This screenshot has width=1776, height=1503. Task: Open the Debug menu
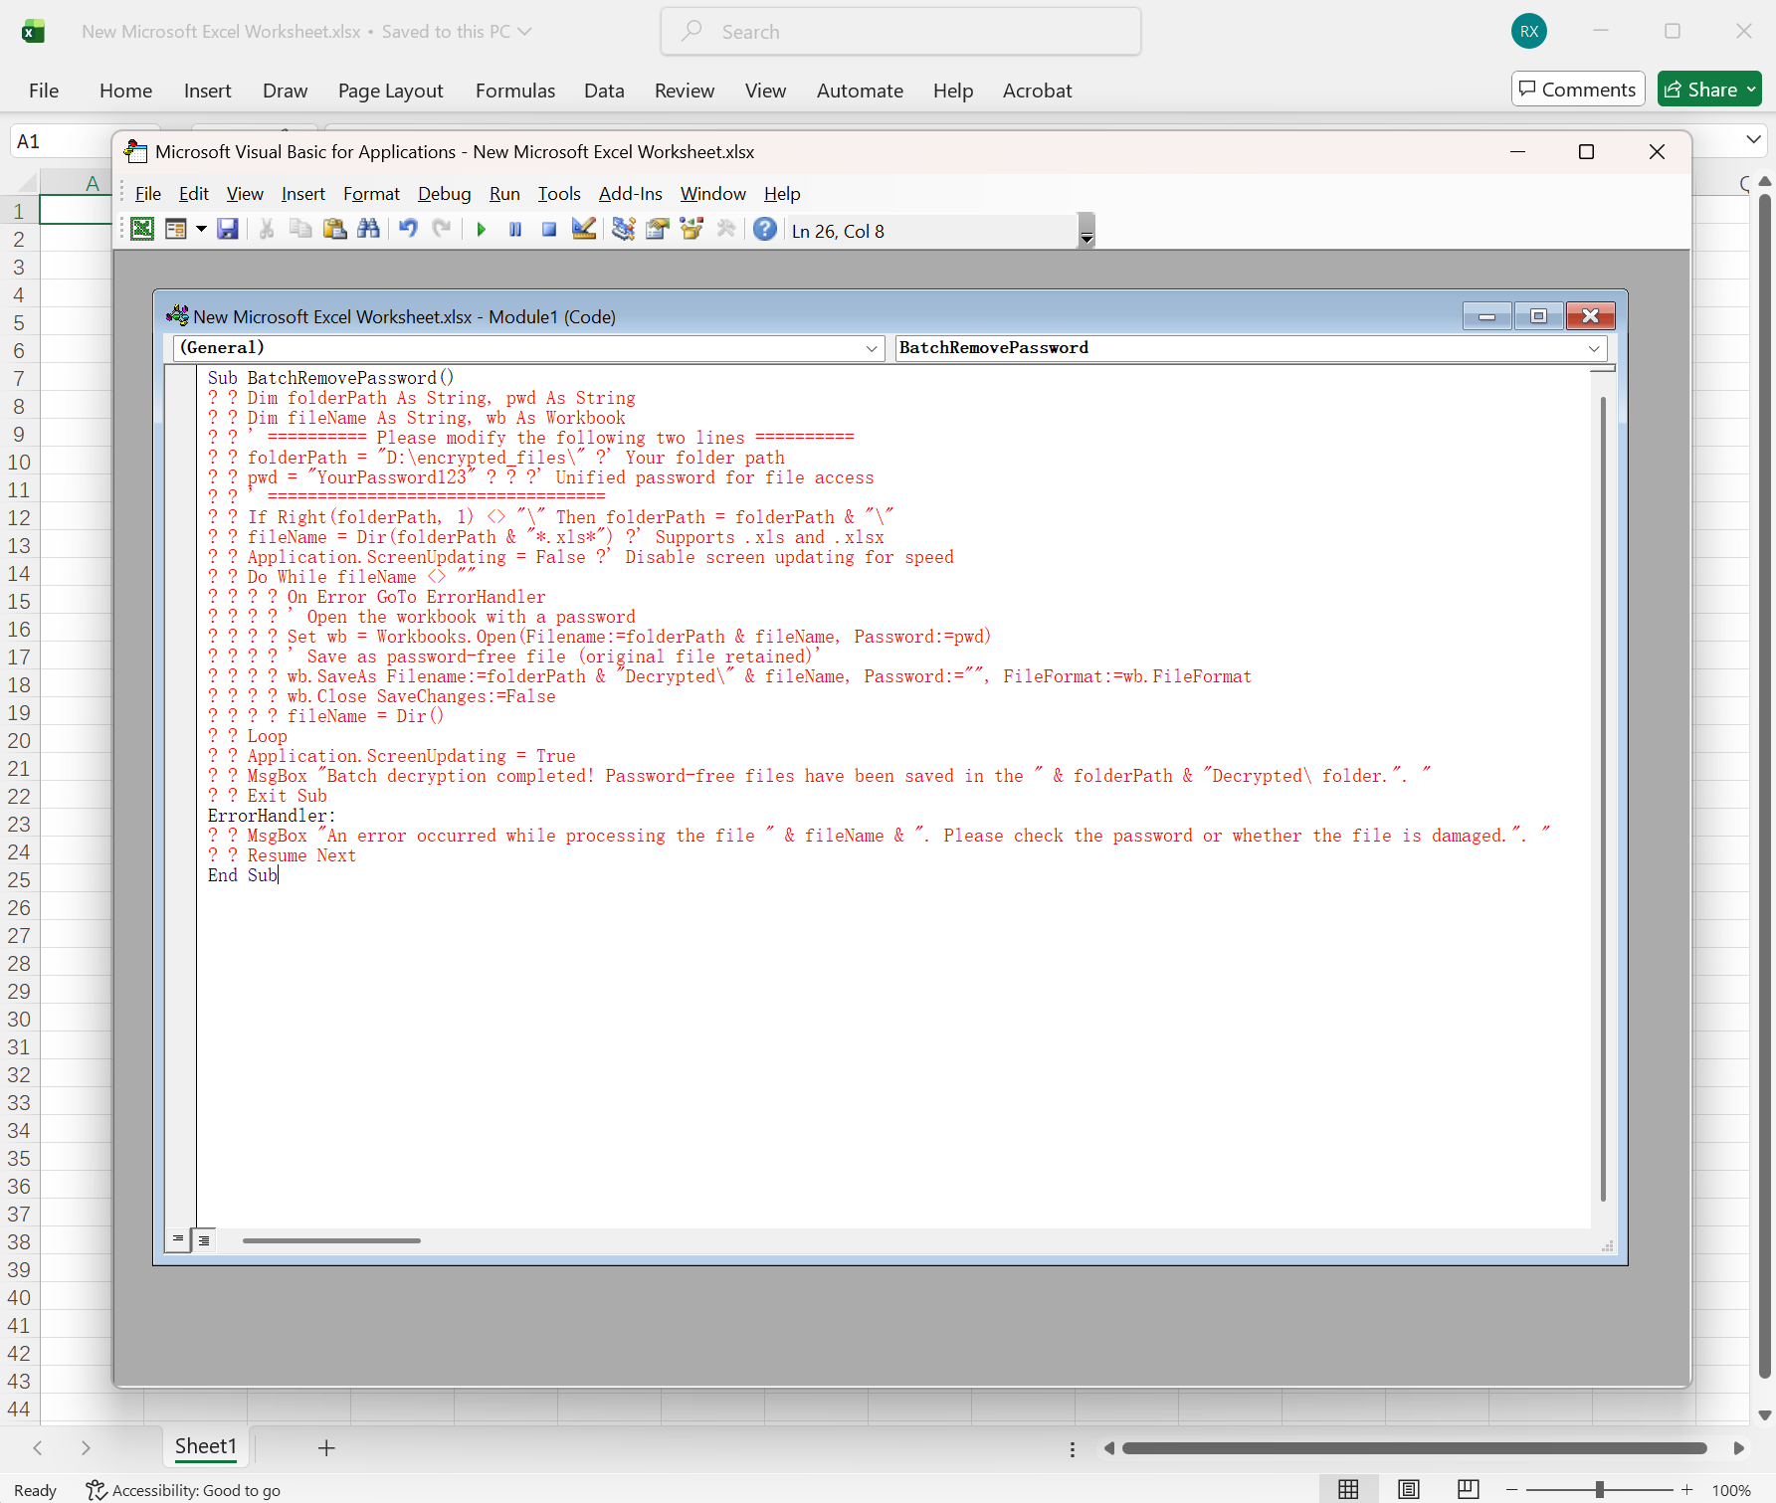pyautogui.click(x=444, y=194)
